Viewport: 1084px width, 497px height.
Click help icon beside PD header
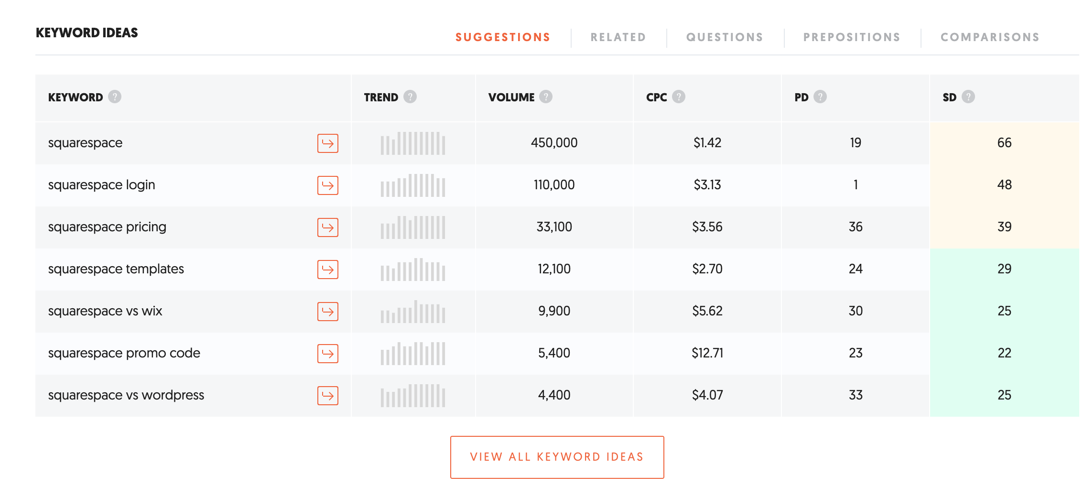(x=820, y=97)
